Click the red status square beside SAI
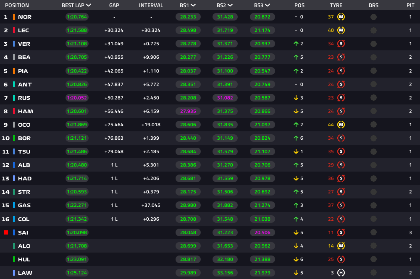420x279 pixels. point(6,232)
